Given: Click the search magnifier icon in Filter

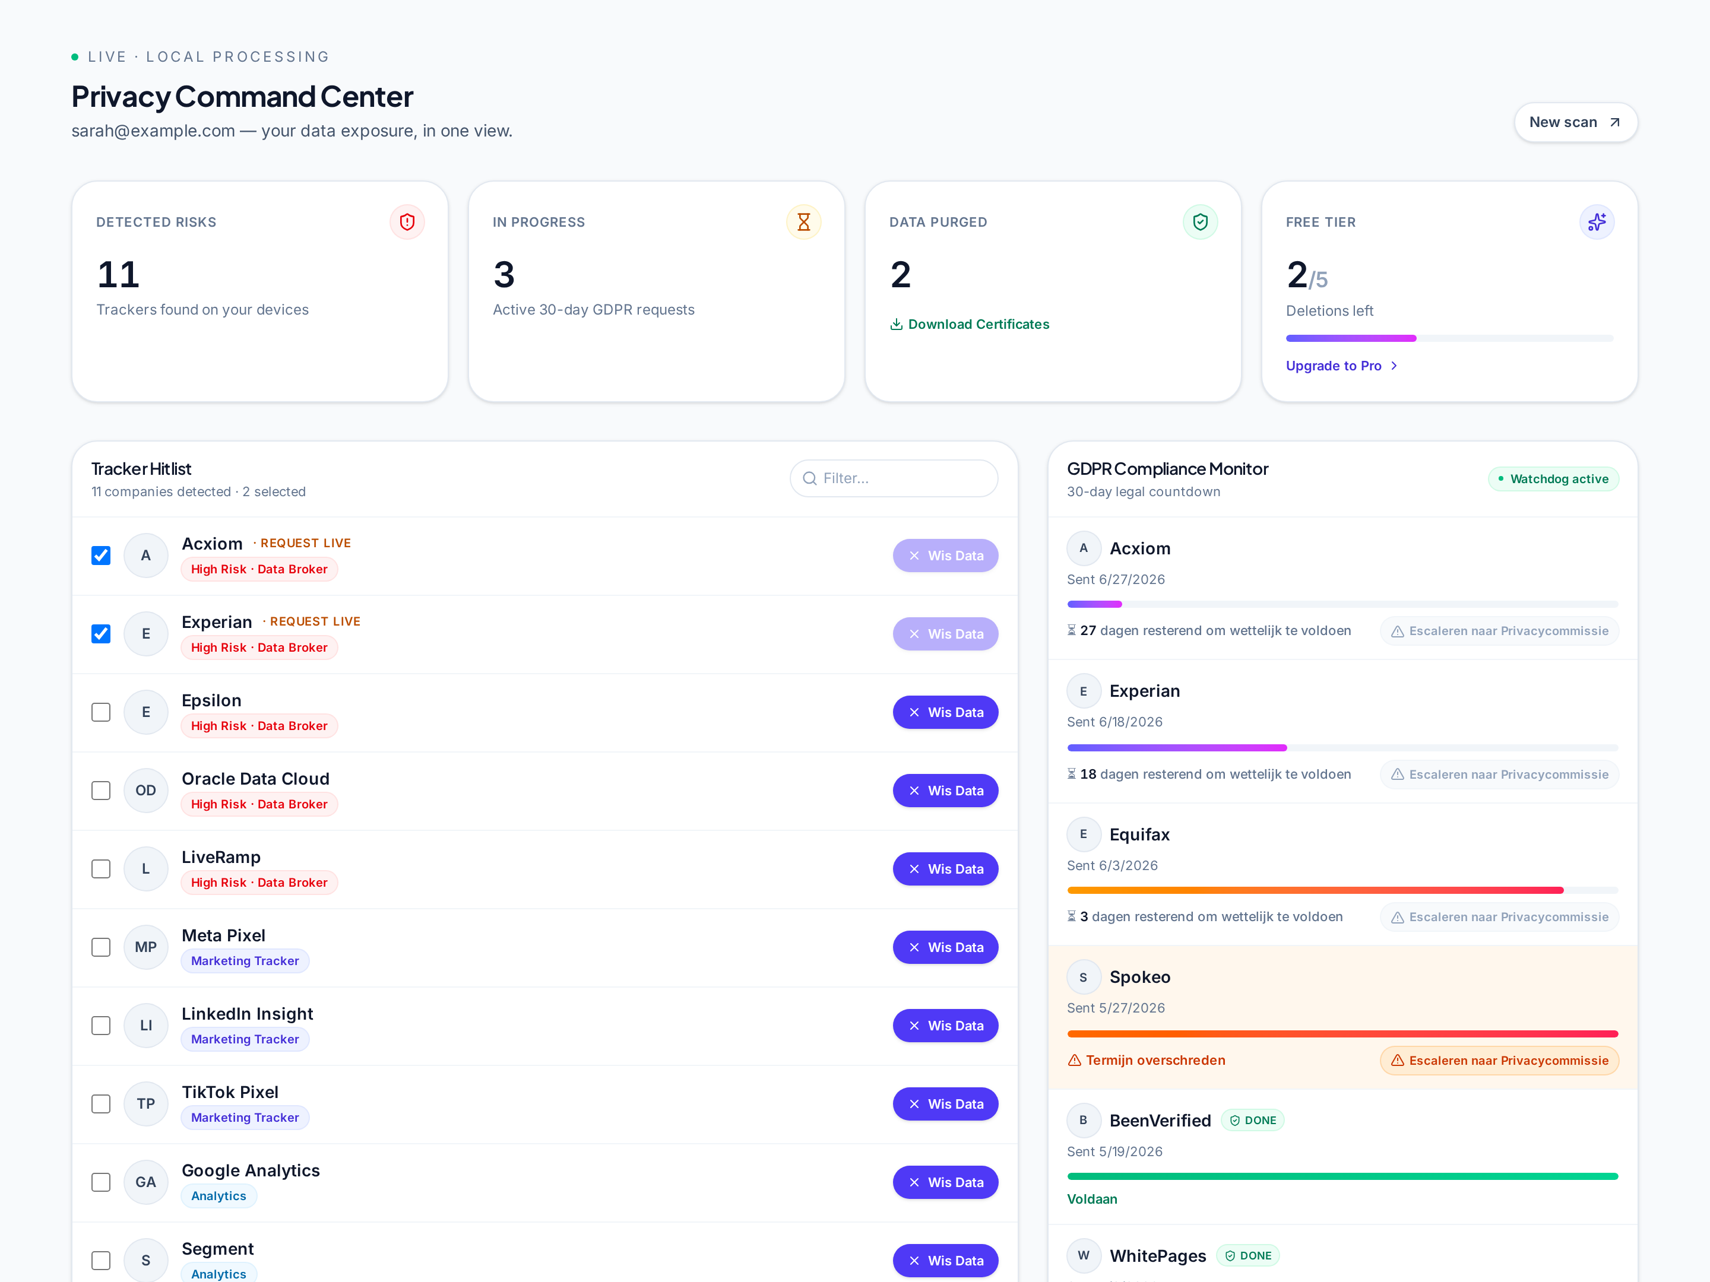Looking at the screenshot, I should [809, 478].
